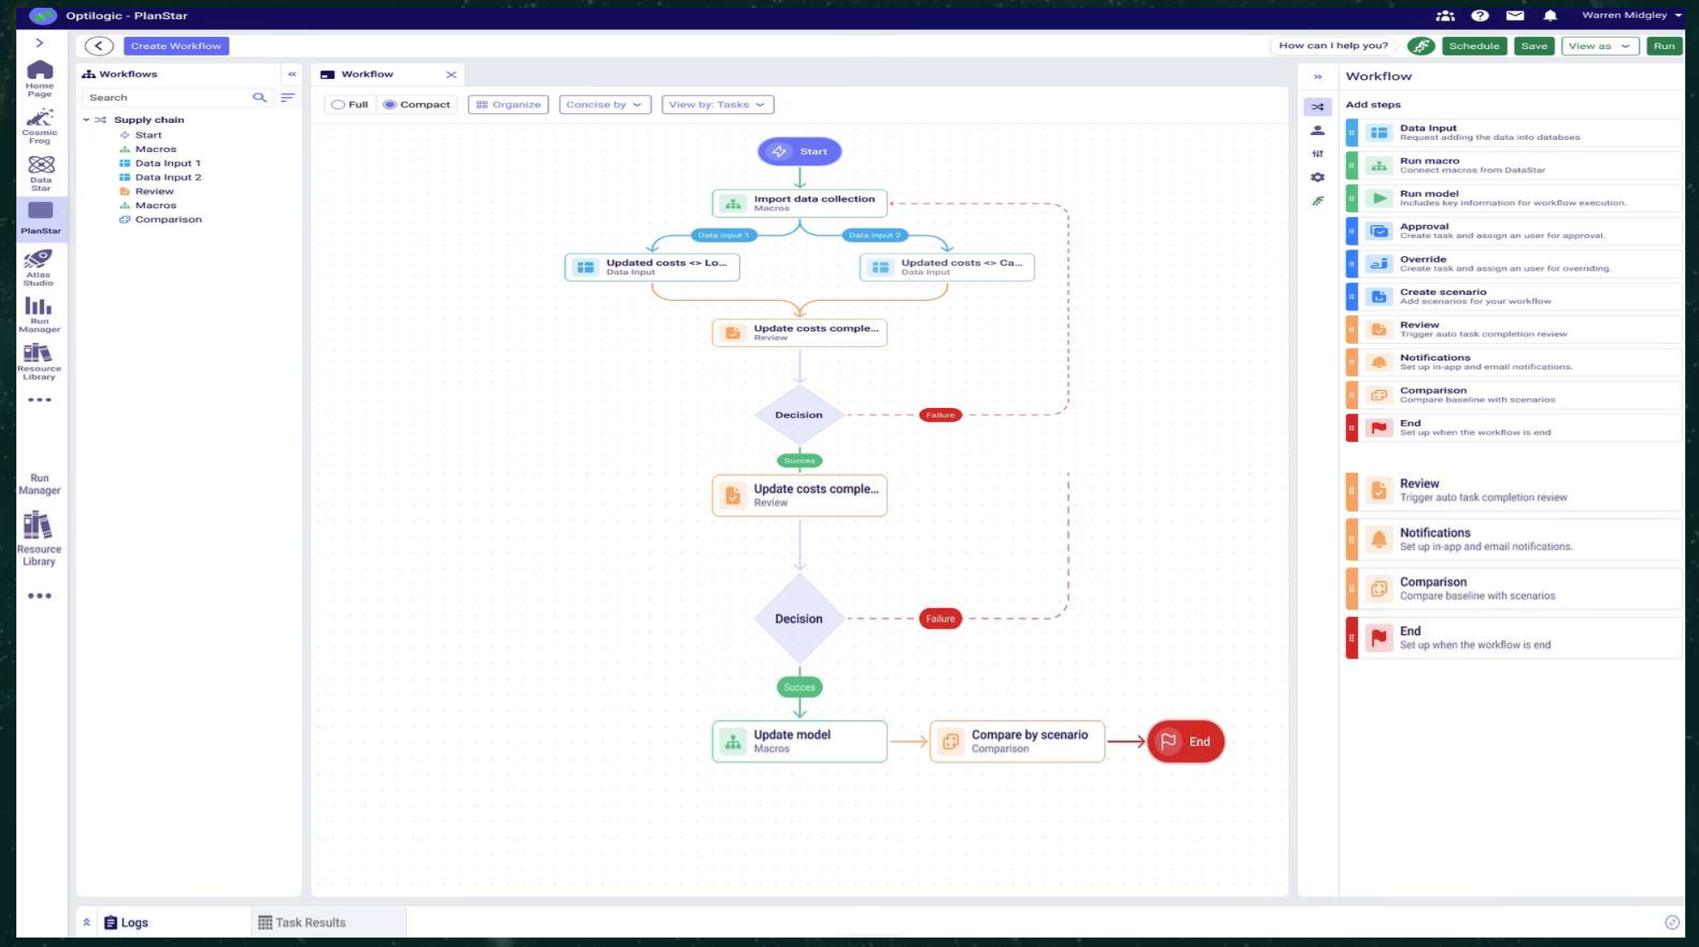The height and width of the screenshot is (947, 1699).
Task: Select the Full view radio button
Action: click(x=339, y=105)
